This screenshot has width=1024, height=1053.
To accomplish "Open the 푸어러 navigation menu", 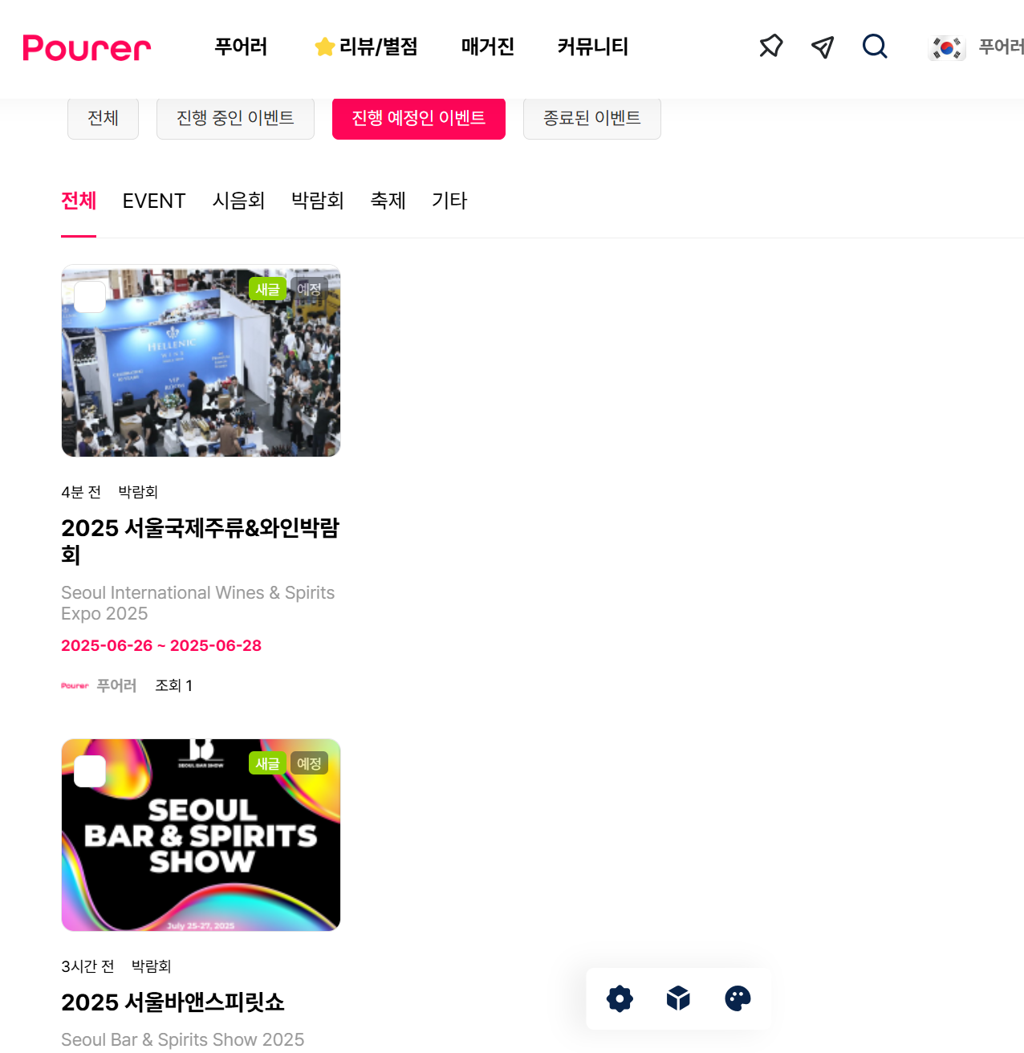I will 241,47.
